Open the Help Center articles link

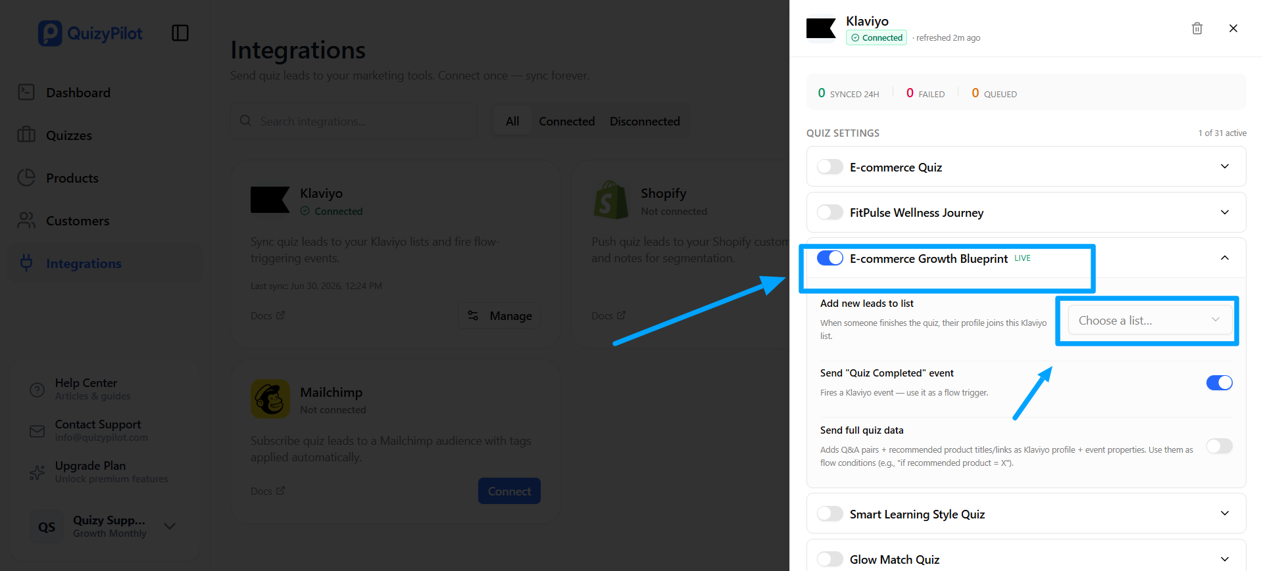click(93, 389)
